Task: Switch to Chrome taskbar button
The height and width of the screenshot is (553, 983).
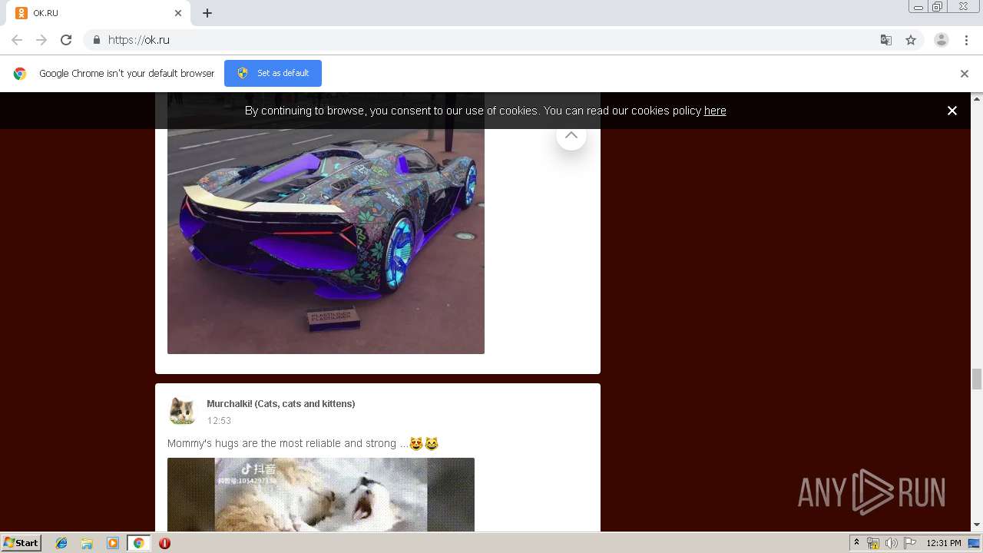Action: (x=138, y=543)
